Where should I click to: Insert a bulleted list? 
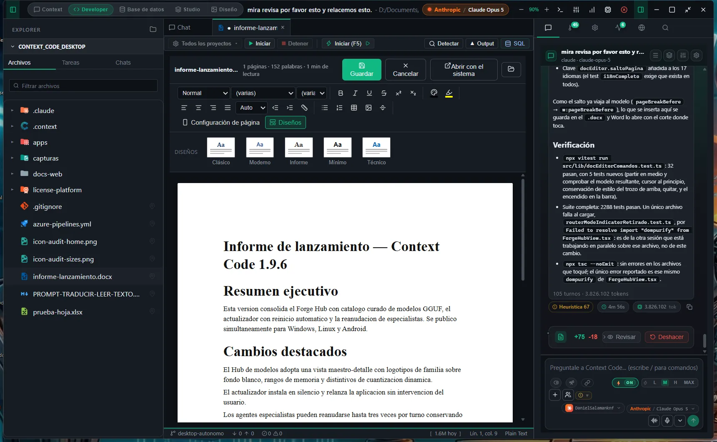pyautogui.click(x=325, y=108)
